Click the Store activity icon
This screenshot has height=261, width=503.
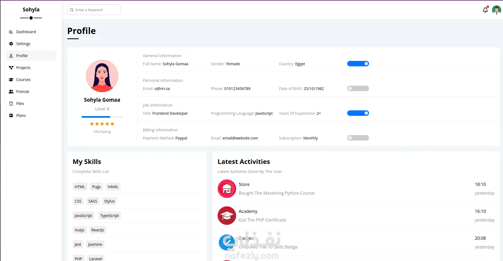tap(227, 189)
